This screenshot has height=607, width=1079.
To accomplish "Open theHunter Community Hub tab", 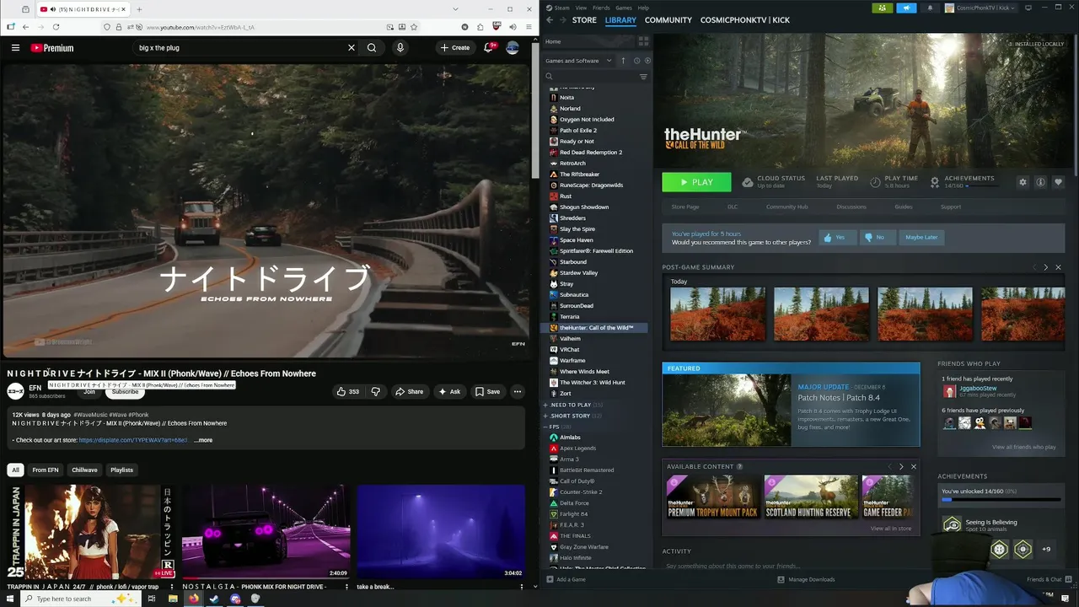I will coord(786,207).
